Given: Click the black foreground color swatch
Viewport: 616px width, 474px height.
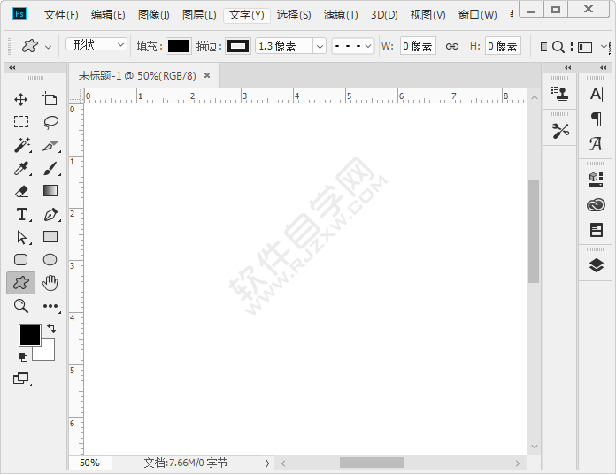Looking at the screenshot, I should click(x=30, y=335).
